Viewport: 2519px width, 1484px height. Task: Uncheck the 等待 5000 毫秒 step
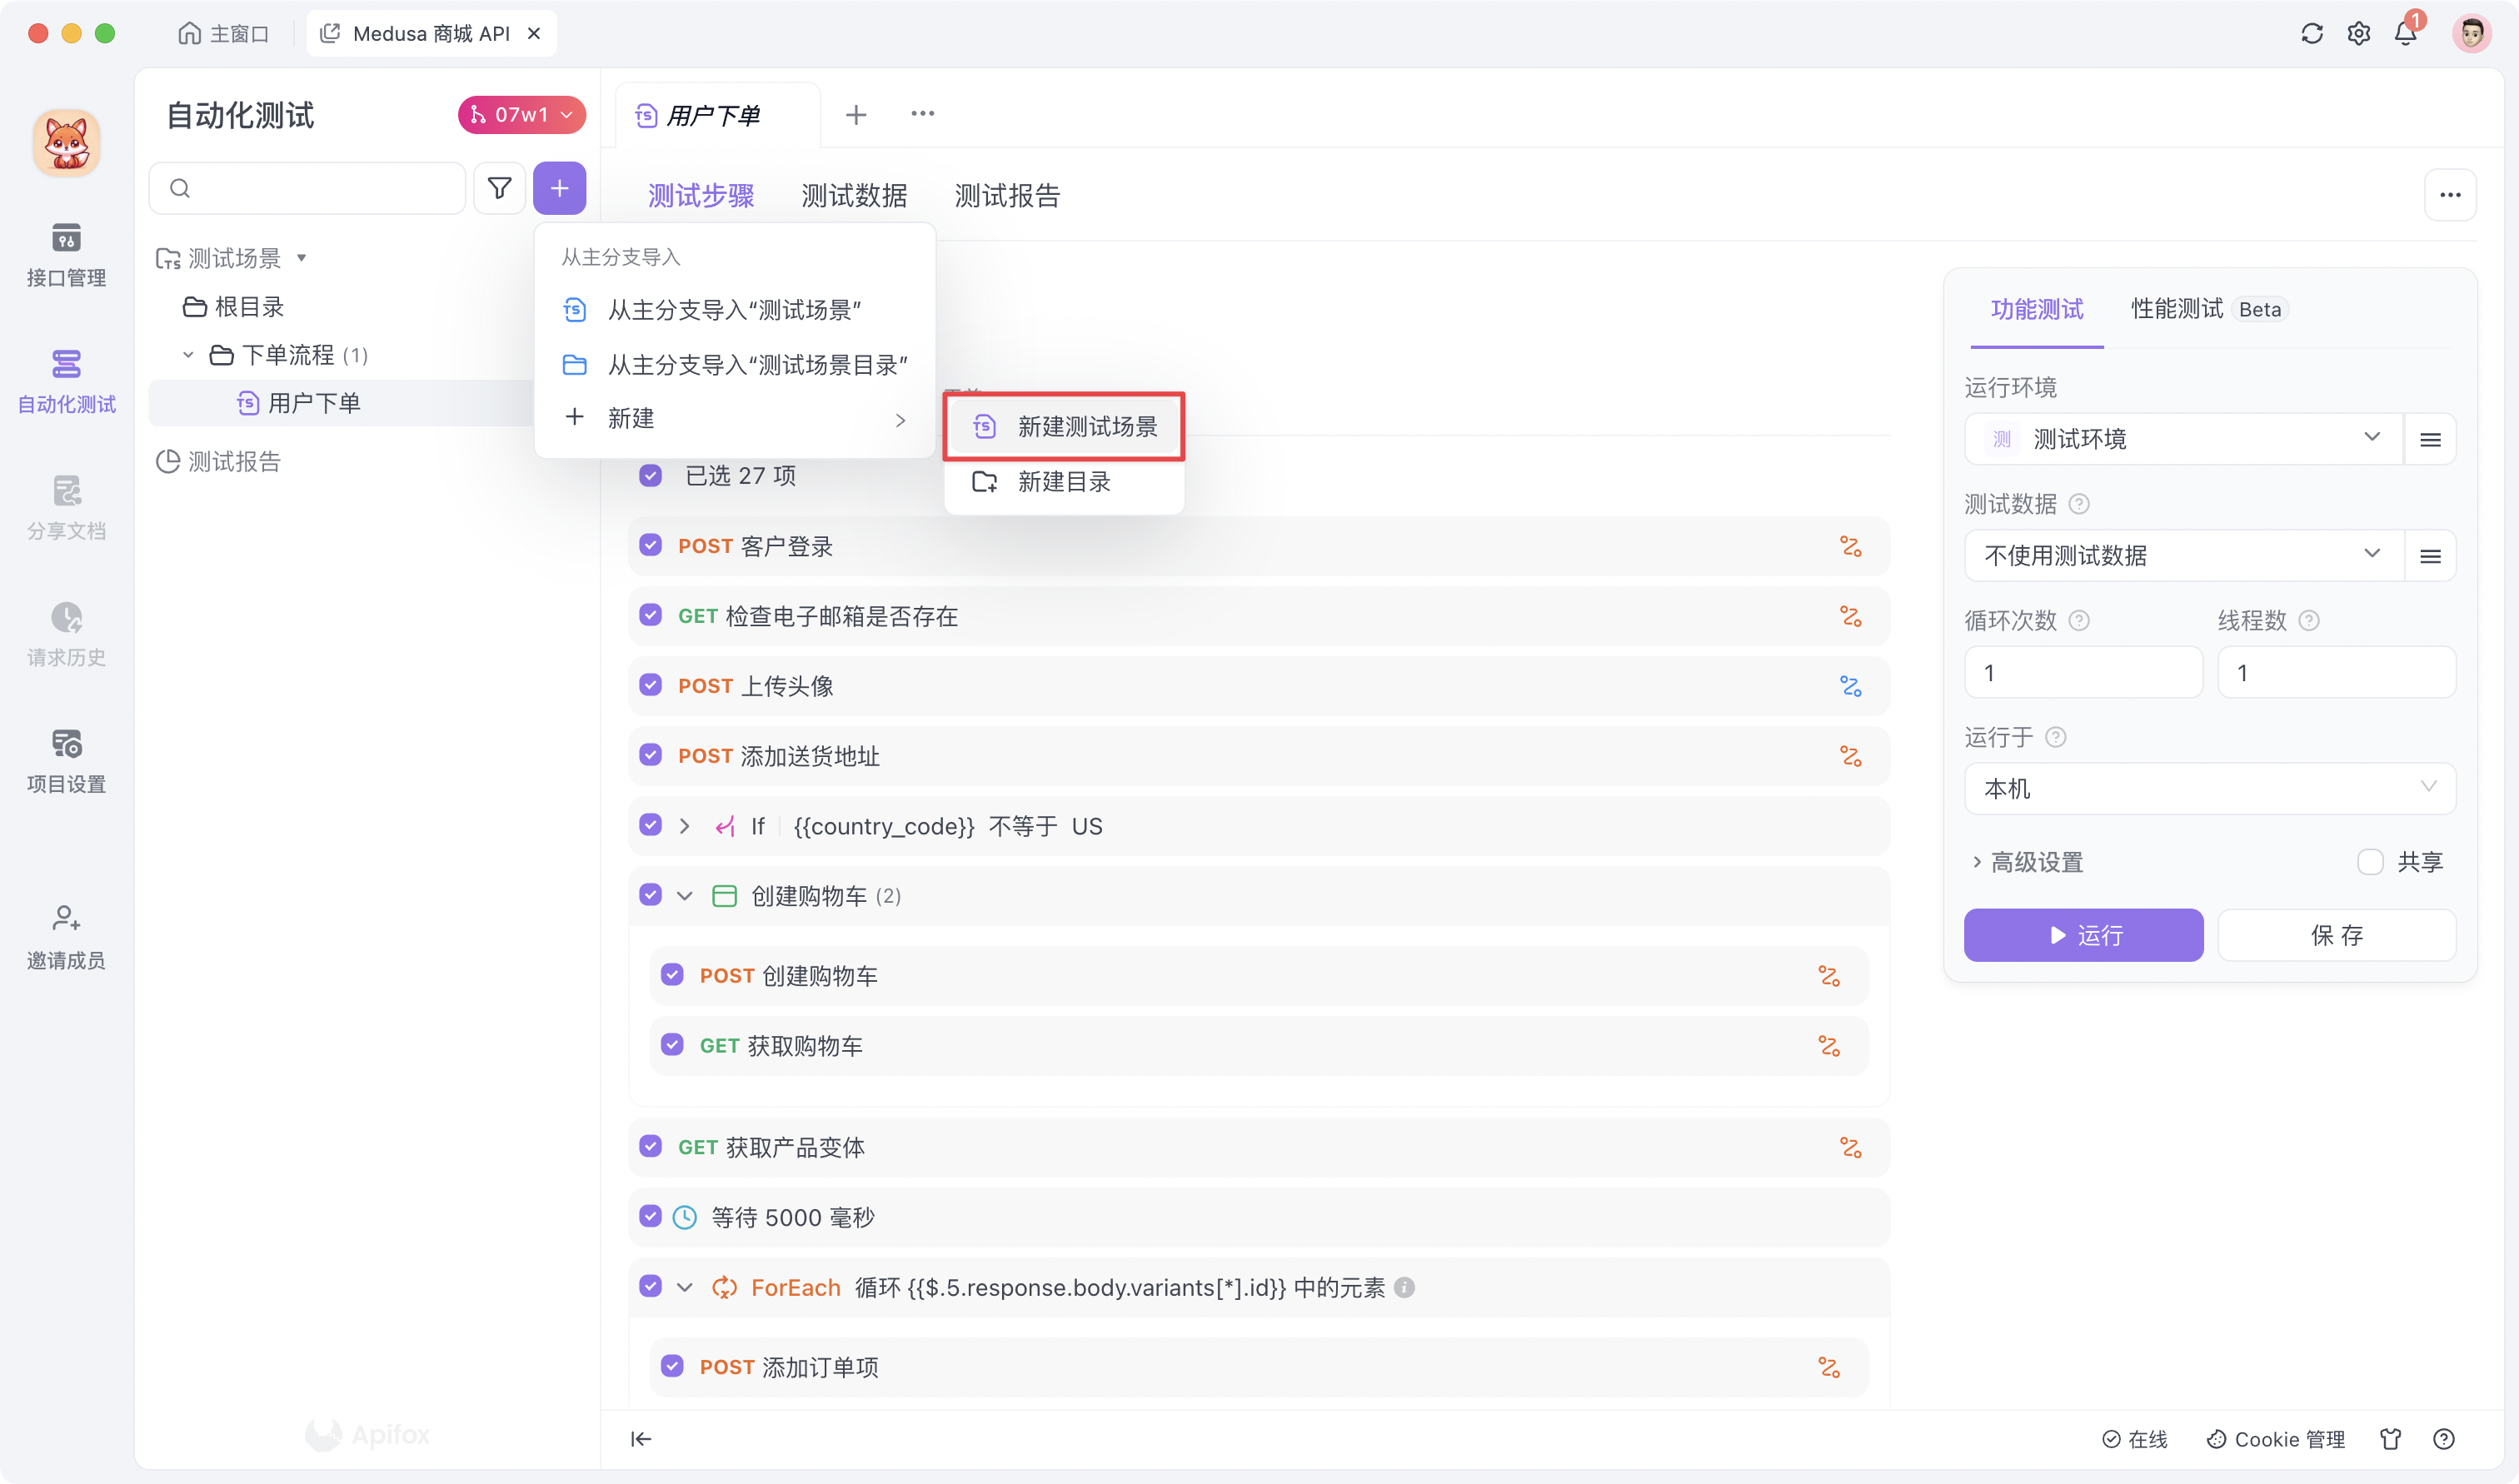coord(651,1217)
